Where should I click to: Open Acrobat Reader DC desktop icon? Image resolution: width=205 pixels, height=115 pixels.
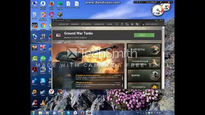tap(35, 71)
